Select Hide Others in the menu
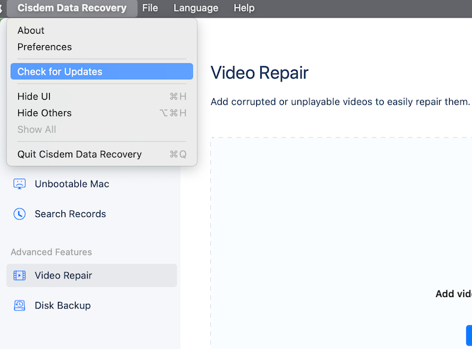 45,113
